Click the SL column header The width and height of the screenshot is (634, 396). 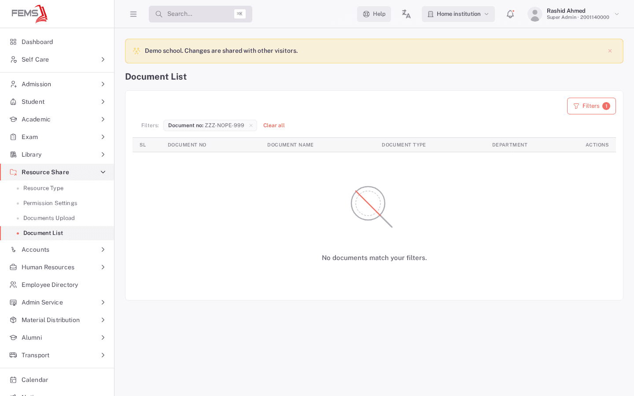(143, 145)
